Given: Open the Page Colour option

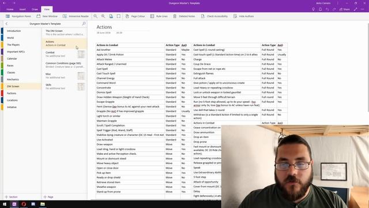Looking at the screenshot, I should (x=135, y=16).
